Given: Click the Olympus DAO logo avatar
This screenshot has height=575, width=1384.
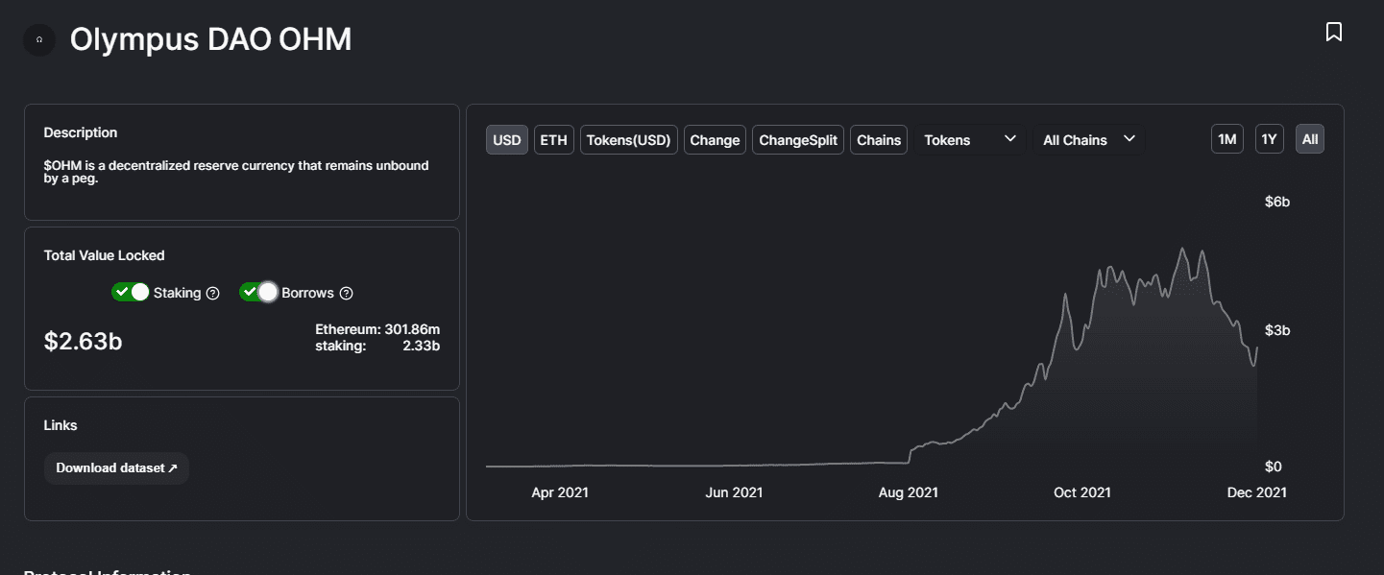Looking at the screenshot, I should click(x=39, y=39).
